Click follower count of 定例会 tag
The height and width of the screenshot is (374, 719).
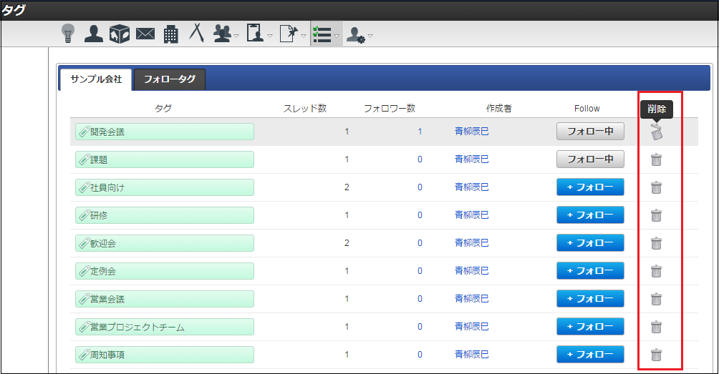click(x=420, y=271)
